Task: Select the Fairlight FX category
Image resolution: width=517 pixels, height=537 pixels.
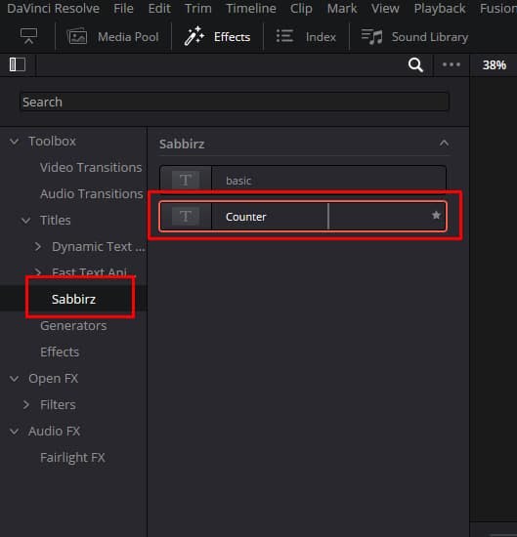Action: pyautogui.click(x=72, y=458)
